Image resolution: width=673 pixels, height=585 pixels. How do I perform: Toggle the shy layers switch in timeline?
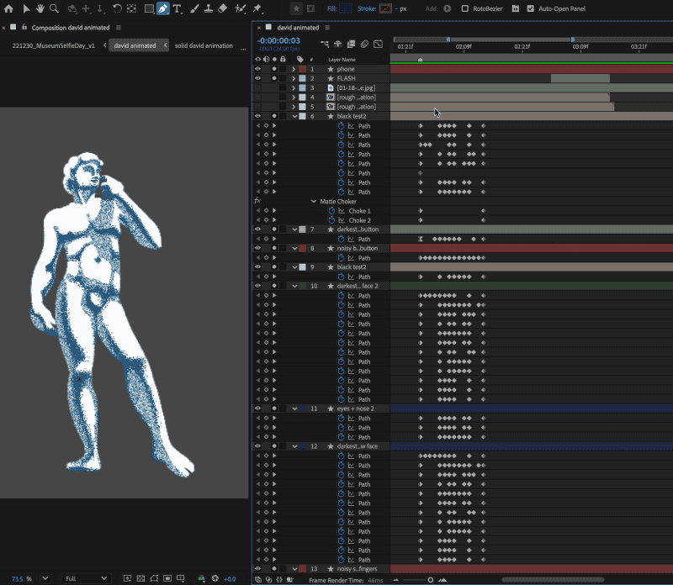tap(338, 44)
